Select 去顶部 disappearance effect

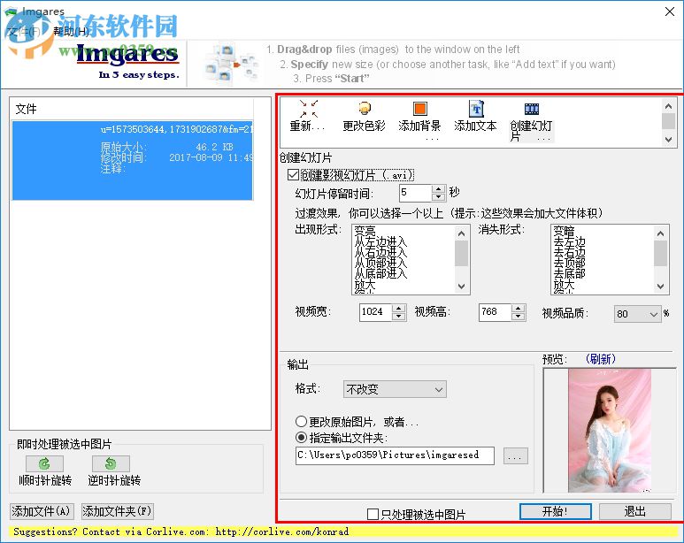coord(569,263)
